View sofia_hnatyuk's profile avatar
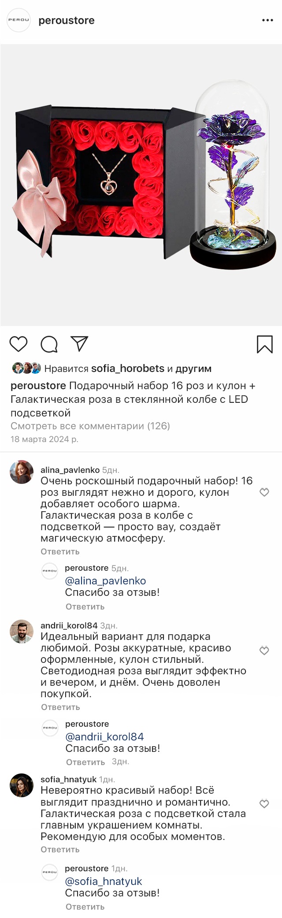 (22, 785)
